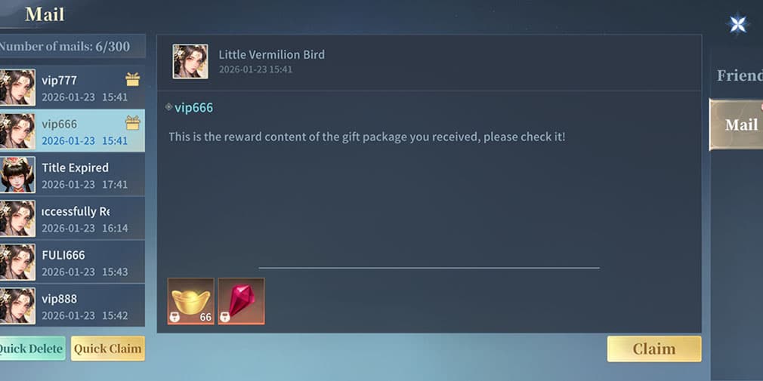This screenshot has height=381, width=763.
Task: Click the gift box icon on vip777 mail
Action: tap(132, 79)
